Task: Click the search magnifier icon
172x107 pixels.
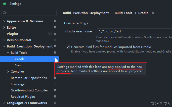Action: [5, 13]
